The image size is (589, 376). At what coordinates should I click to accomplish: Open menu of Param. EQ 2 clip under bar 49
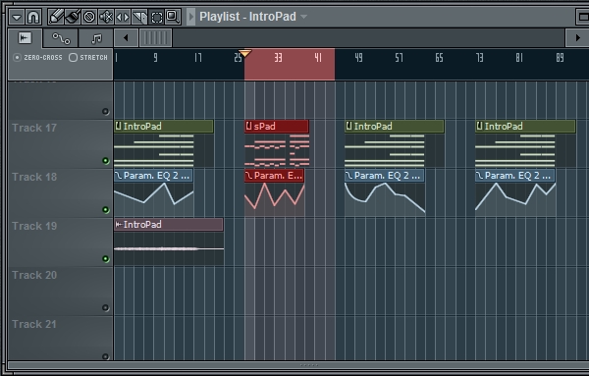click(x=348, y=176)
